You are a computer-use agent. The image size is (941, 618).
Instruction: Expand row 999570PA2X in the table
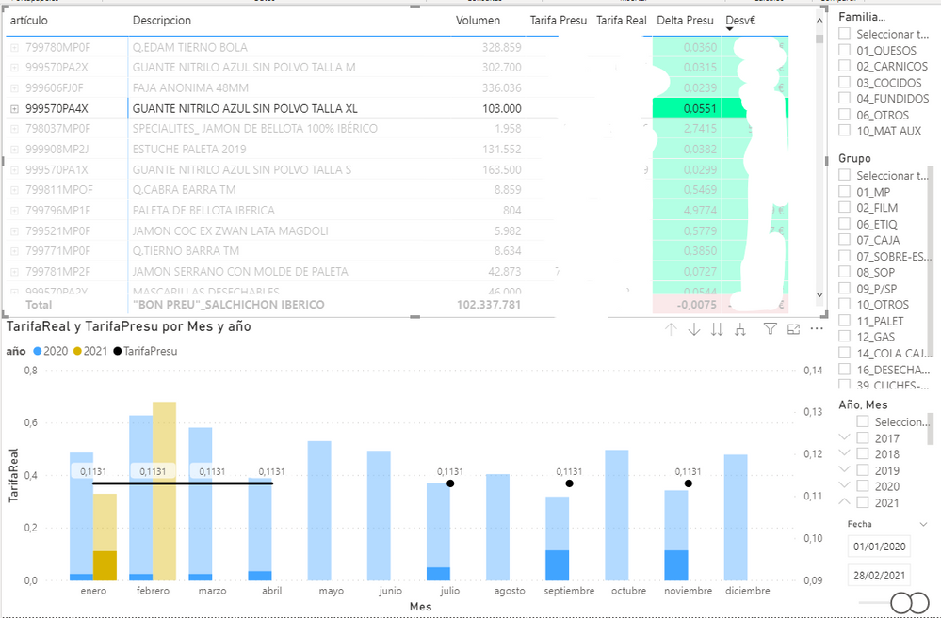(x=14, y=67)
